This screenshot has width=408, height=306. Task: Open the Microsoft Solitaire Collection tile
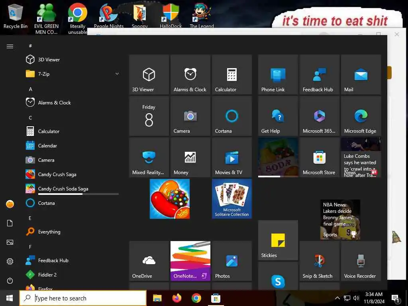231,199
